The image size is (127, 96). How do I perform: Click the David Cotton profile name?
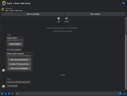pos(12,38)
